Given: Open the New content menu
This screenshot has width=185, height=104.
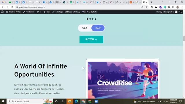Looking at the screenshot, I should [x=47, y=12].
